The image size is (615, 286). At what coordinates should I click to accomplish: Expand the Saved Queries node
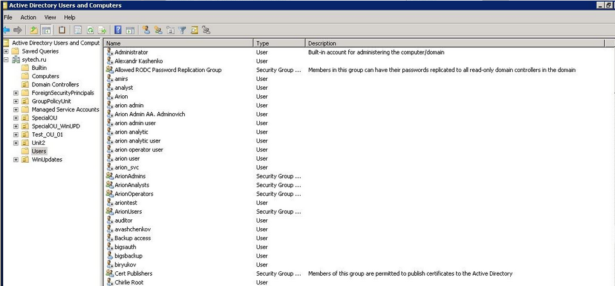click(6, 51)
